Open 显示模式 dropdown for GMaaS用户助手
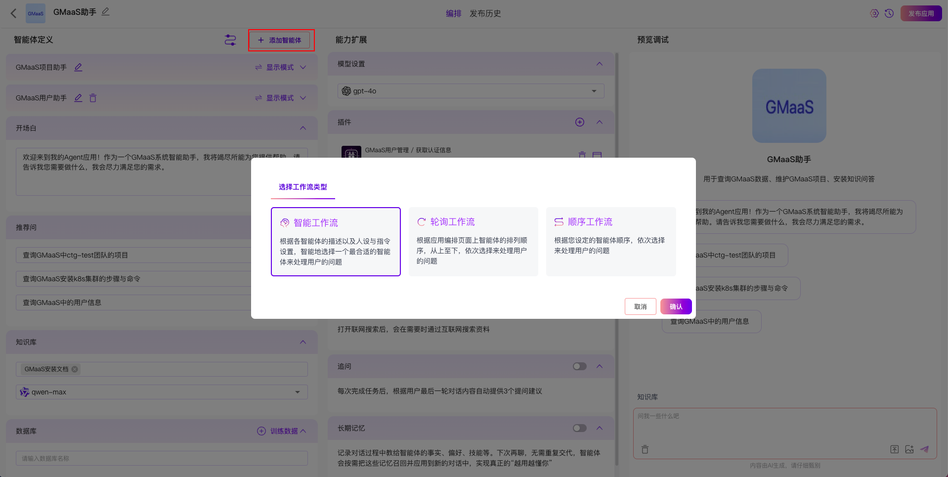 coord(281,98)
